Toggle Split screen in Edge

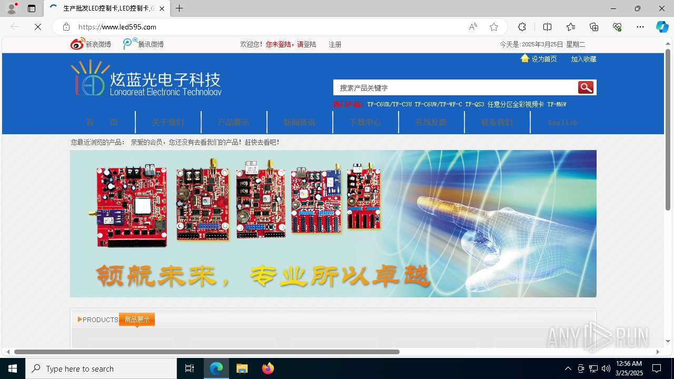[x=547, y=27]
